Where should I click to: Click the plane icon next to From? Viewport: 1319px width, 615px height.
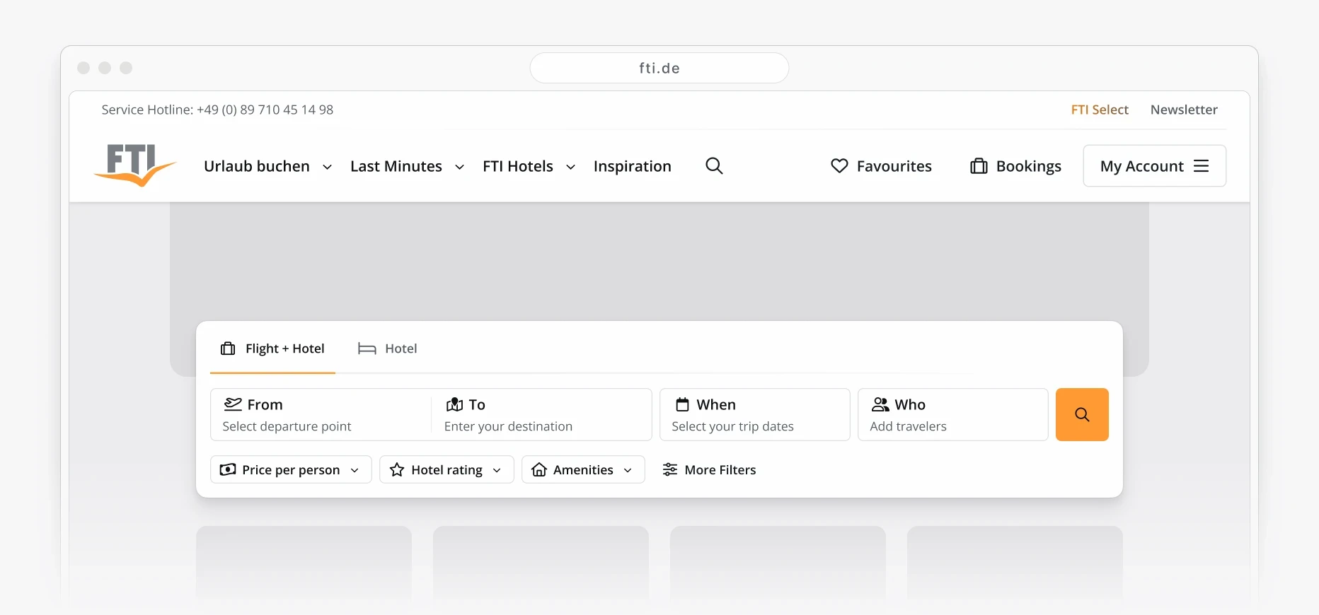[x=233, y=404]
